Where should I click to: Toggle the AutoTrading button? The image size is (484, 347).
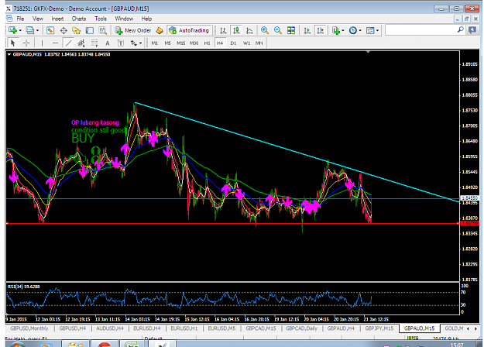coord(189,30)
